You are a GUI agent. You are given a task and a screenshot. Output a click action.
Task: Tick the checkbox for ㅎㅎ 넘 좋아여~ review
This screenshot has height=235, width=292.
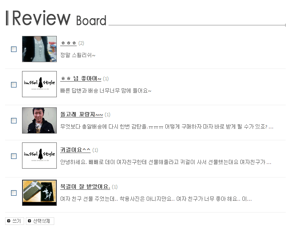click(x=14, y=85)
